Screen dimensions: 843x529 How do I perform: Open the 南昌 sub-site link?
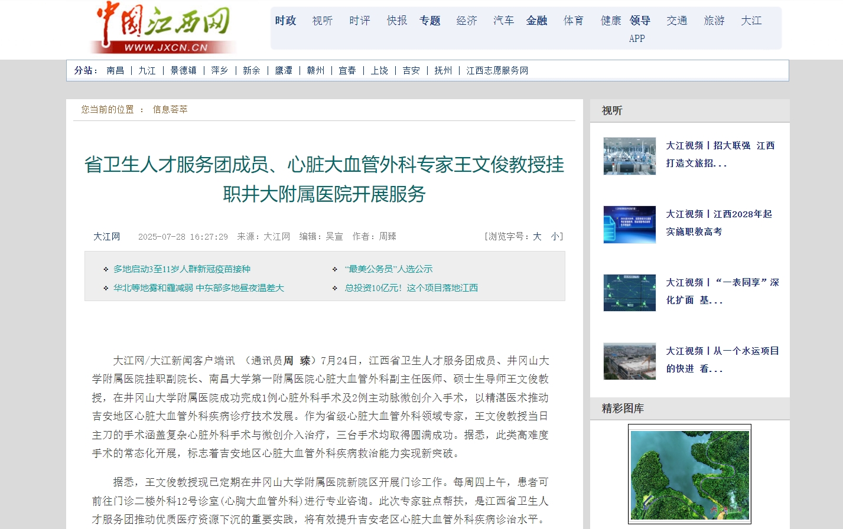[115, 70]
